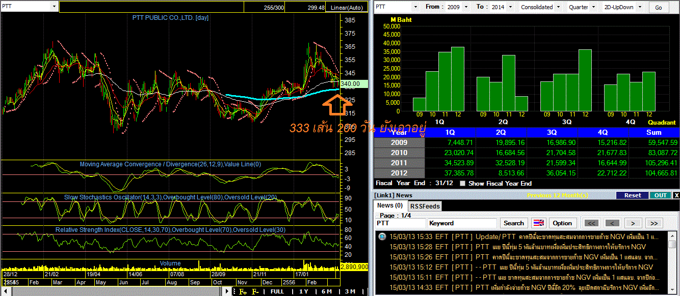Viewport: 680px width, 296px height.
Task: Expand the To year 2014 dropdown
Action: [509, 7]
